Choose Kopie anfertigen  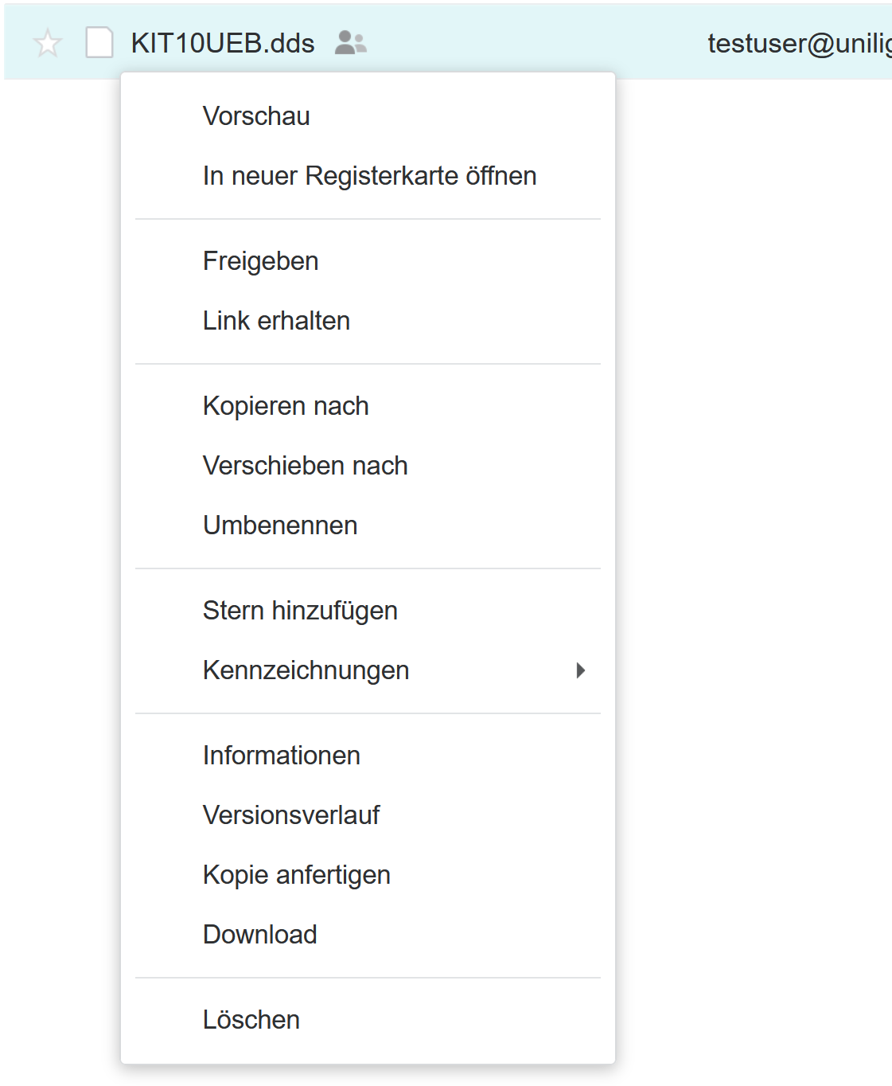click(x=296, y=875)
